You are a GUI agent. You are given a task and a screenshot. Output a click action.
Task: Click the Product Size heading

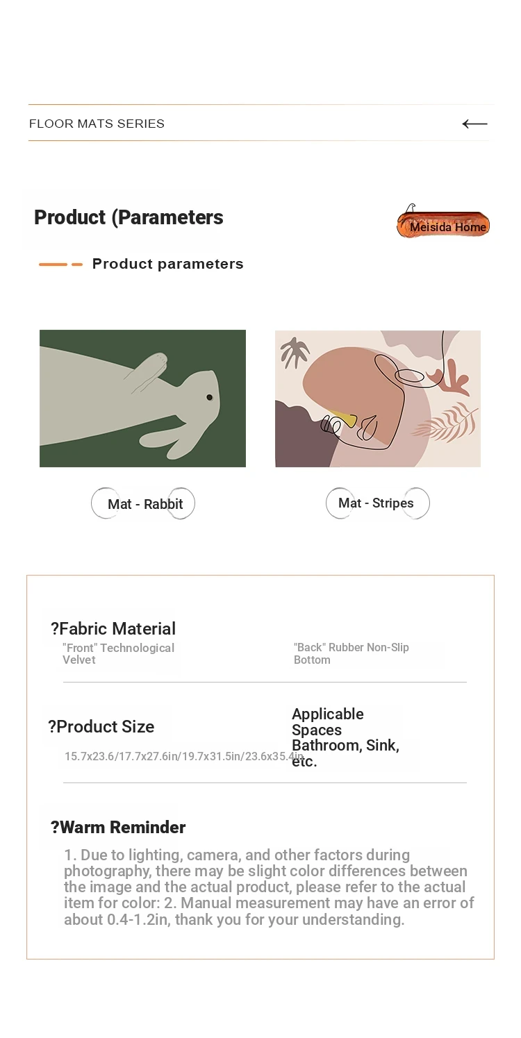point(101,726)
